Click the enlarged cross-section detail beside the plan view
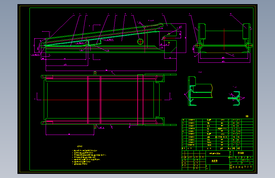 [200, 91]
